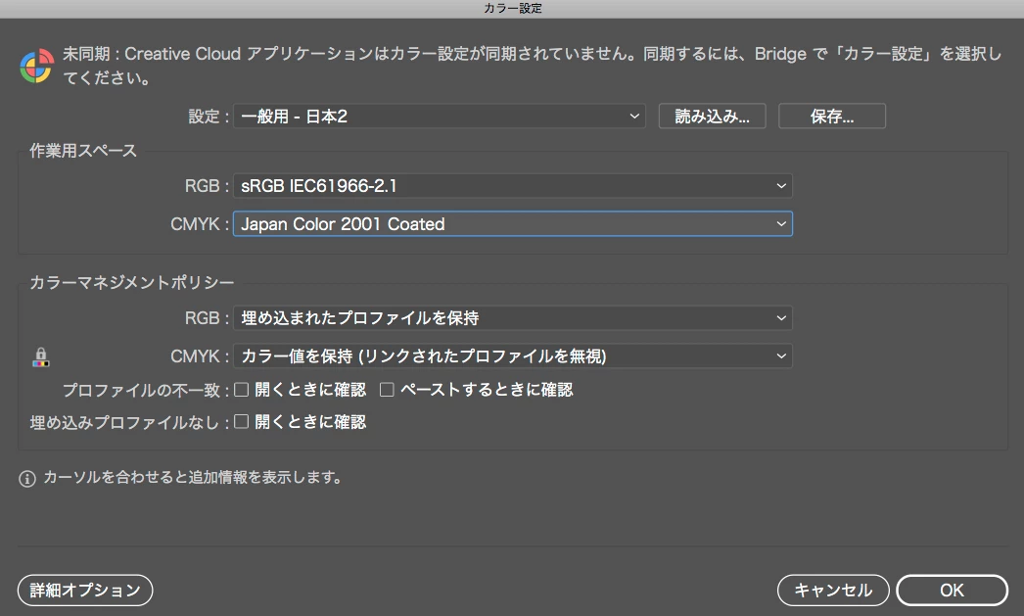Click the 読み込み... button
Image resolution: width=1024 pixels, height=616 pixels.
[712, 117]
